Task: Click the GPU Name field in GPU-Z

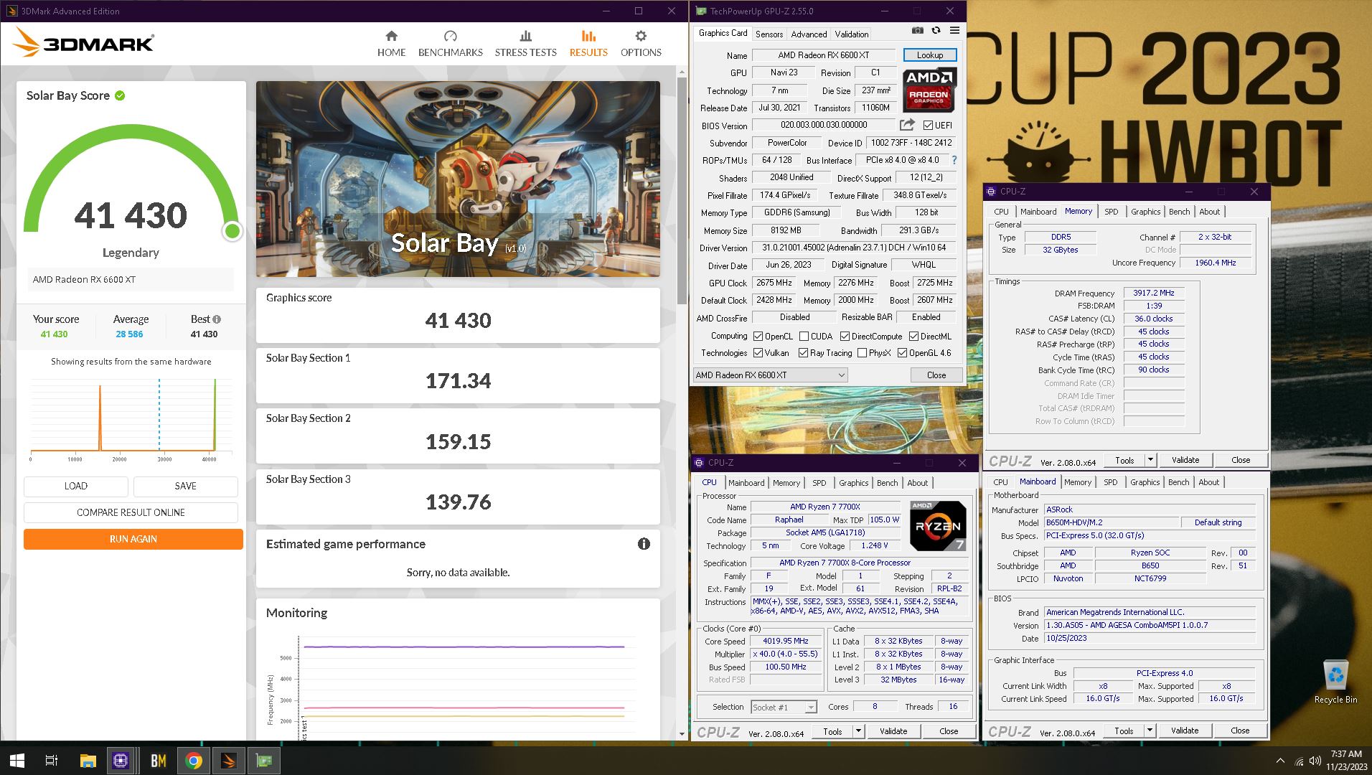Action: 823,55
